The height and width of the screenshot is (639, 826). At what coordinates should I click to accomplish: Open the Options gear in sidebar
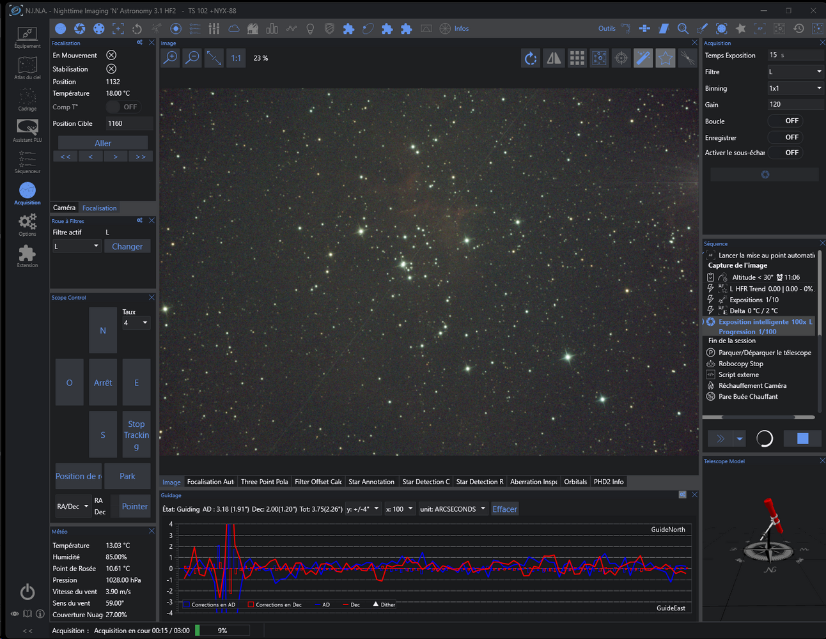click(x=27, y=224)
